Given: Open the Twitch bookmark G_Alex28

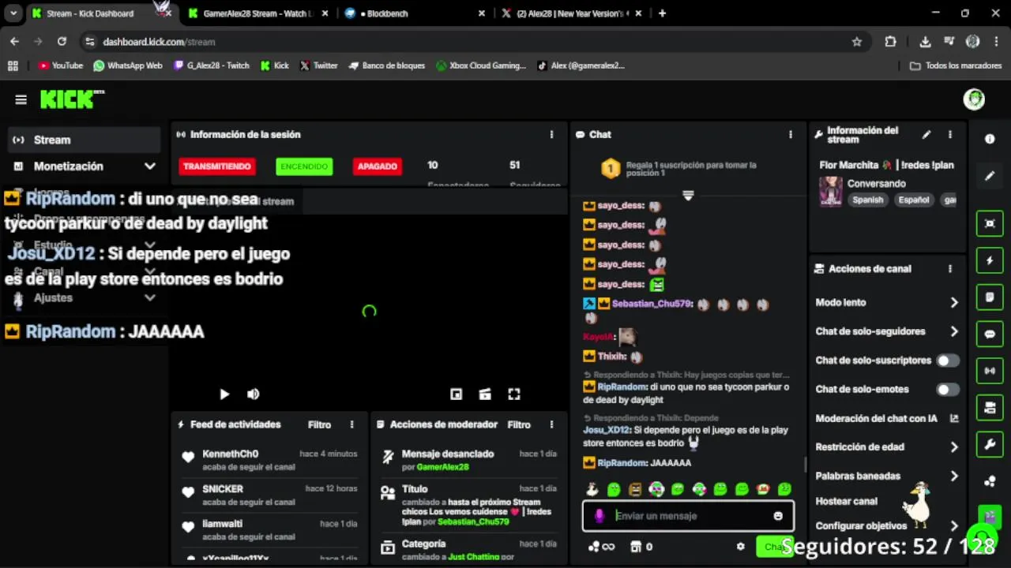Looking at the screenshot, I should [x=211, y=66].
